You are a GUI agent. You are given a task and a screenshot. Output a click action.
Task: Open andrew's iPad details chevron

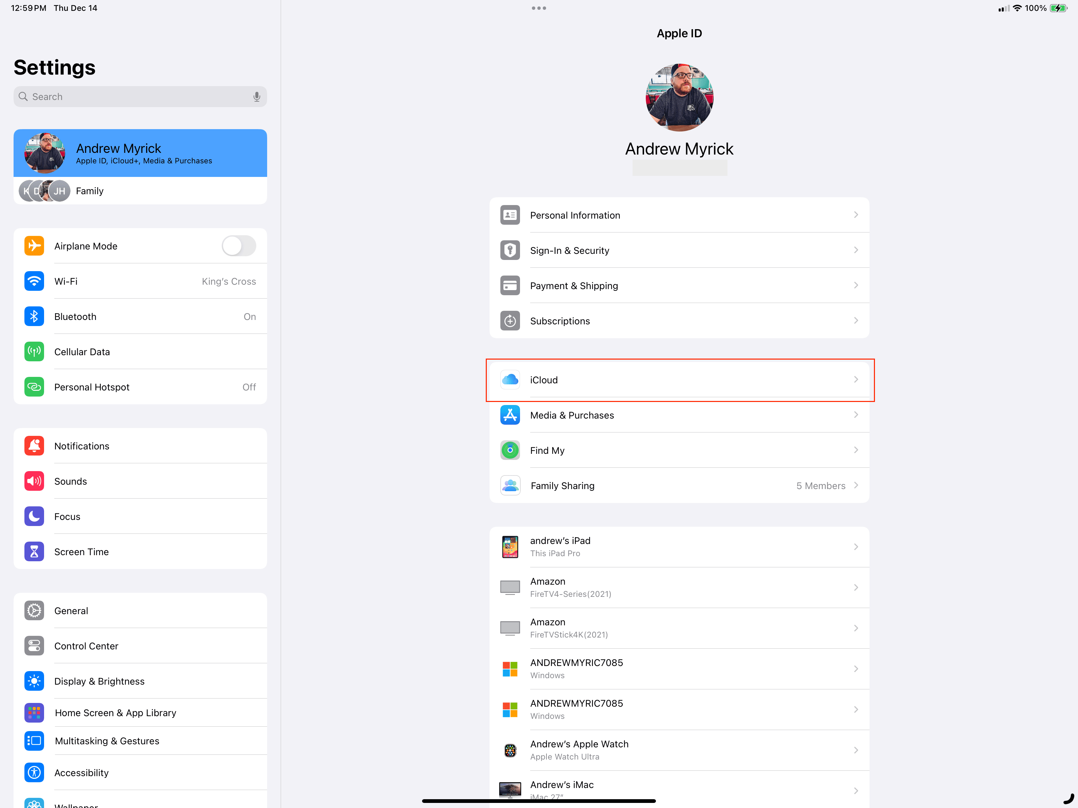tap(856, 547)
